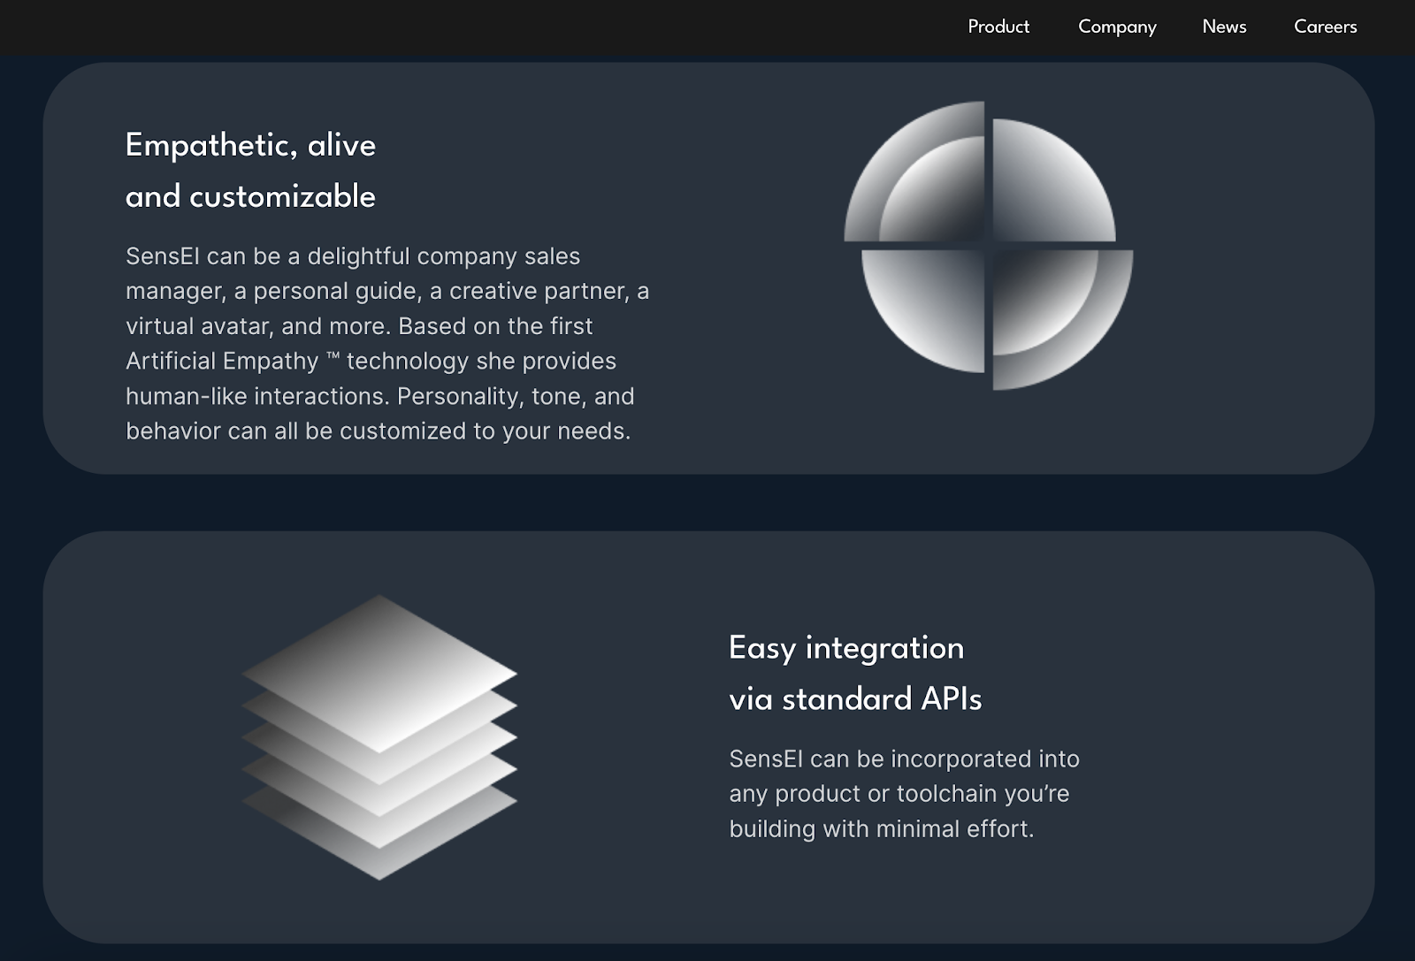Select heading "Empathetic, alive and customizable"
1415x961 pixels.
coord(250,171)
